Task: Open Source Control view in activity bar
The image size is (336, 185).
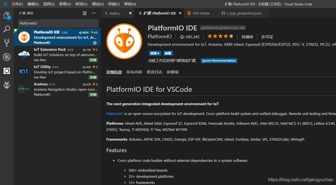Action: (x=7, y=43)
